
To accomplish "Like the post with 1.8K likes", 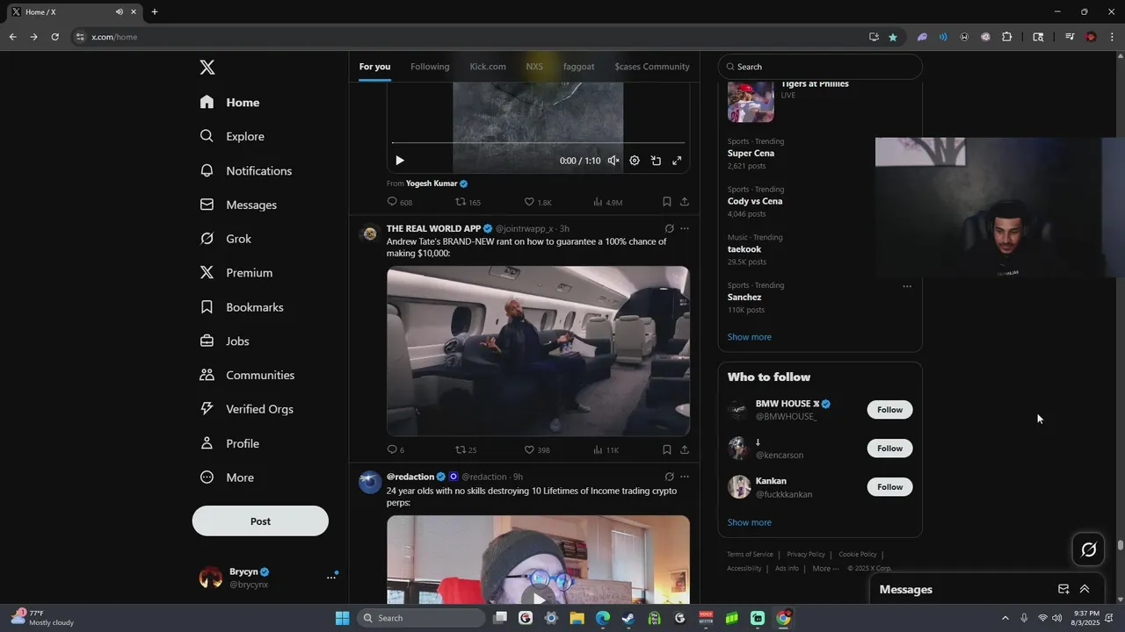I will pos(538,202).
